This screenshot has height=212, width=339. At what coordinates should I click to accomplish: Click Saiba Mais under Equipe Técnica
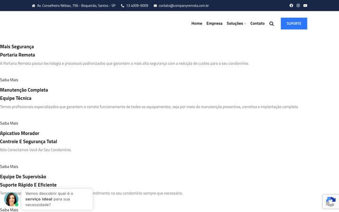tap(9, 123)
